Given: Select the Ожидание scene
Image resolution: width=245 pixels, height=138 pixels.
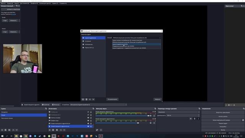Looking at the screenshot, I should click(x=23, y=112).
